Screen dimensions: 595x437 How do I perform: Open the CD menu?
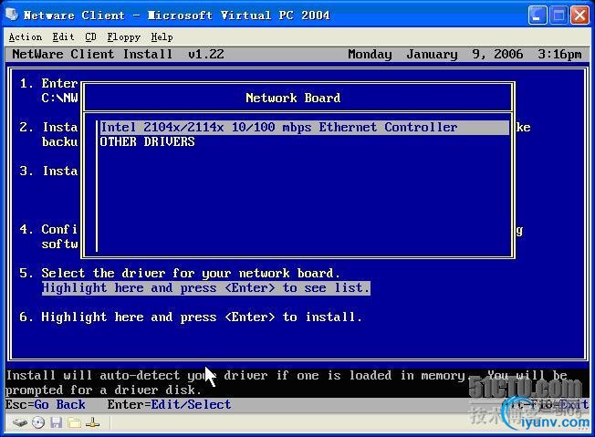pos(90,37)
